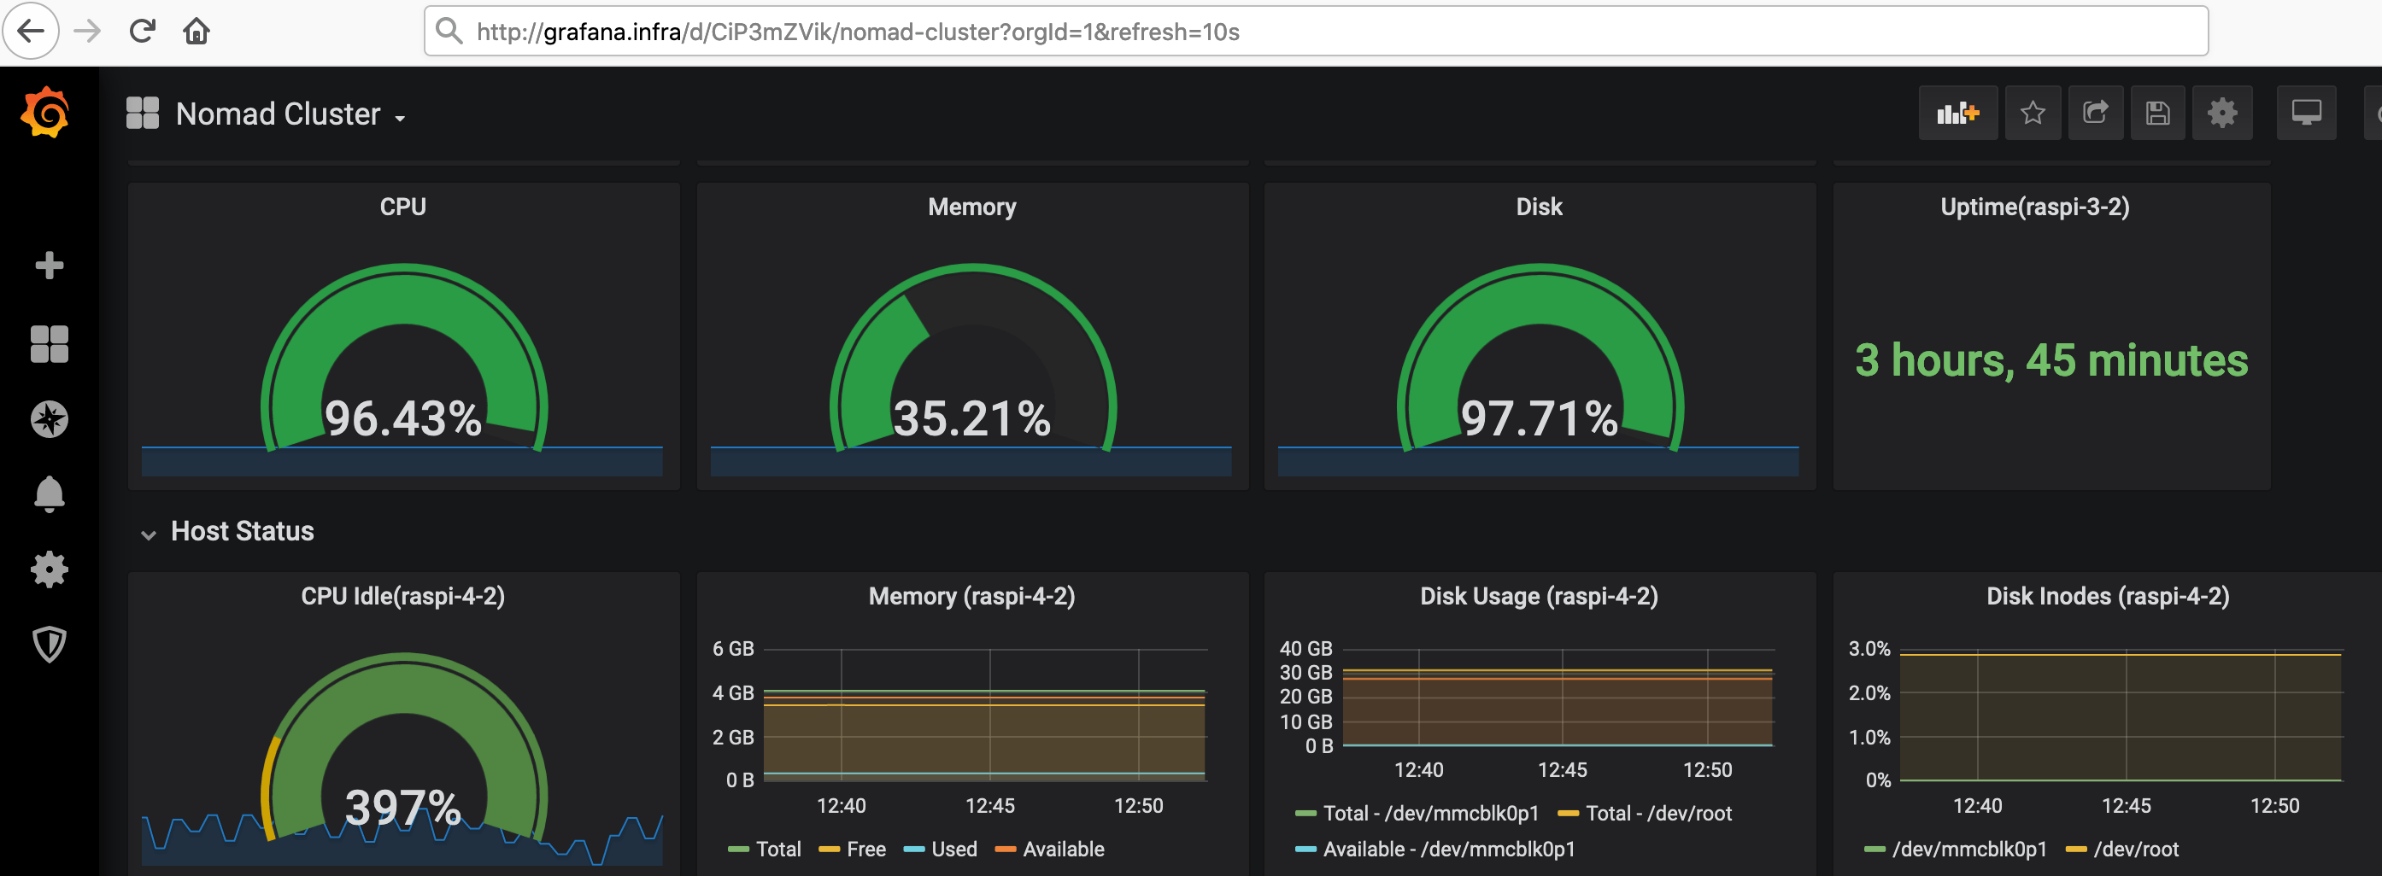Click the Grafana logo icon

[45, 113]
